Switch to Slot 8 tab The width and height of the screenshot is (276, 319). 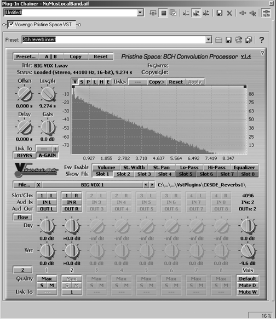pyautogui.click(x=248, y=174)
